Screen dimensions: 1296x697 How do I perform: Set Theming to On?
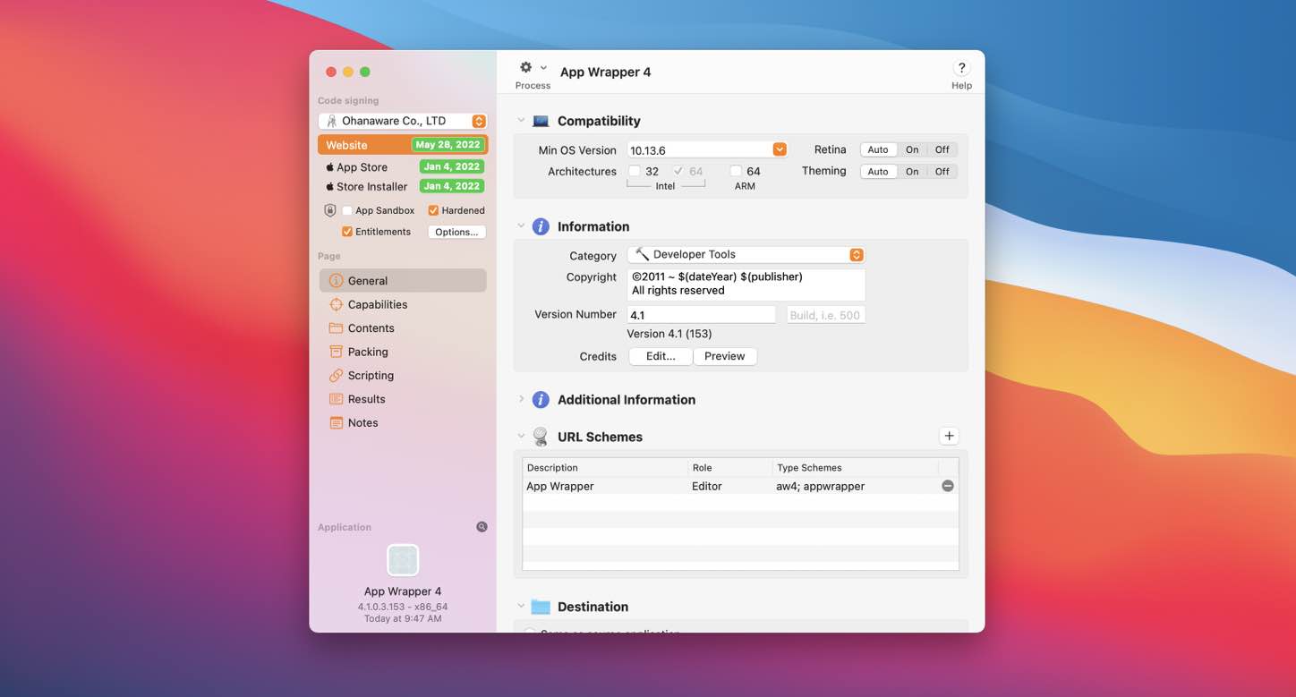pyautogui.click(x=912, y=171)
